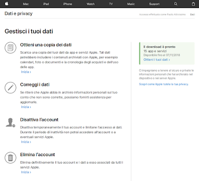Image resolution: width=199 pixels, height=181 pixels.
Task: Open the Watch menu item
Action: (91, 4)
